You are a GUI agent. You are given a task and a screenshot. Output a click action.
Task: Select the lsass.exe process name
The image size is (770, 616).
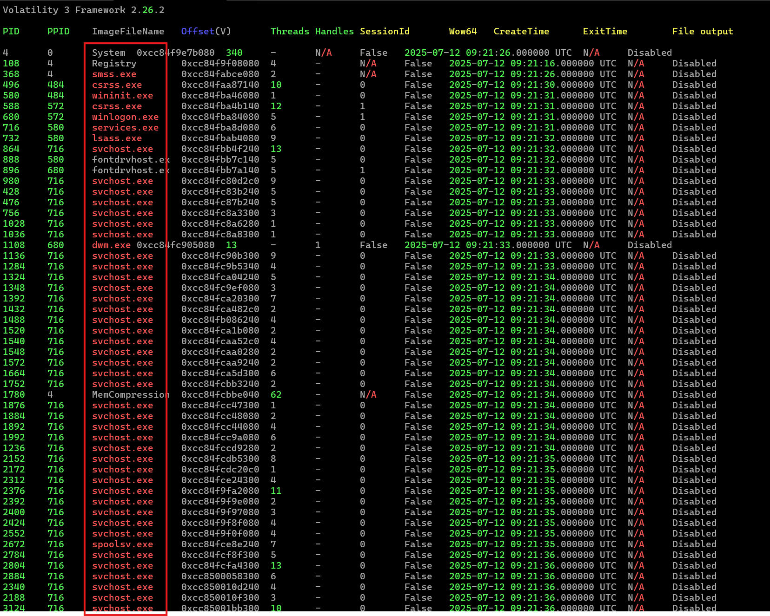pyautogui.click(x=117, y=138)
